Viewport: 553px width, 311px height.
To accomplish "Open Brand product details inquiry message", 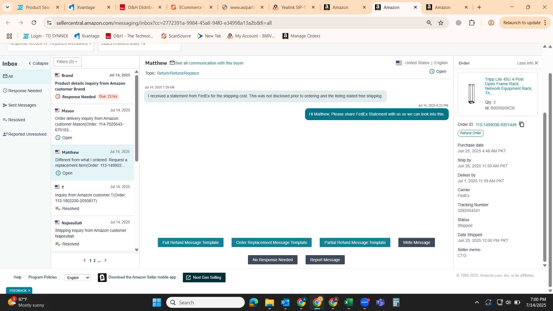I will click(92, 86).
